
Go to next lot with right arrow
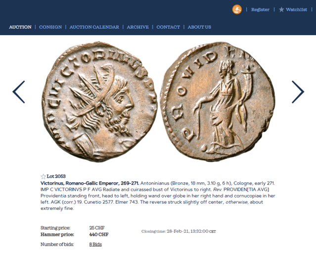[x=298, y=92]
